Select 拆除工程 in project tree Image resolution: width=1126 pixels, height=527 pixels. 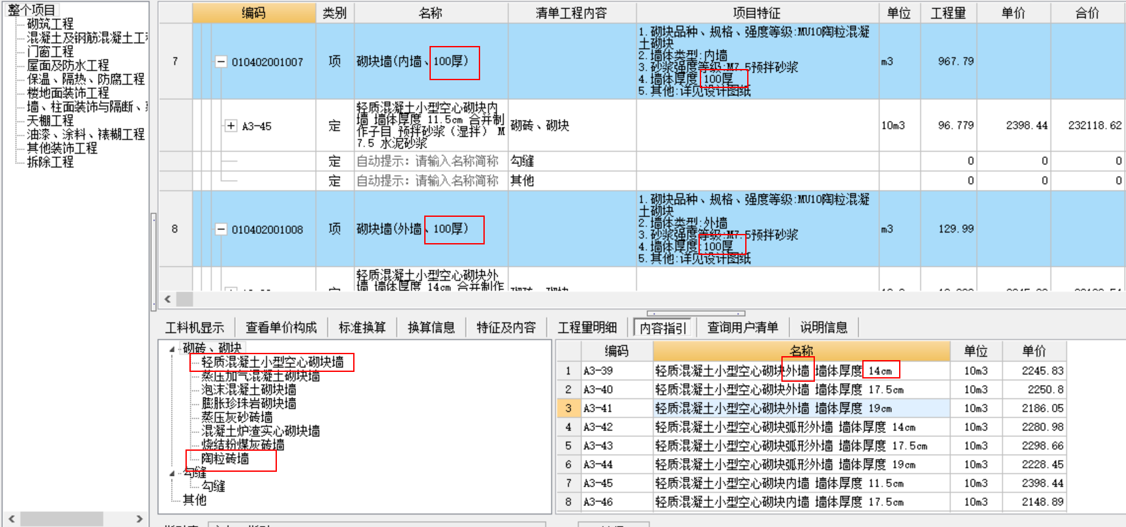tap(50, 162)
